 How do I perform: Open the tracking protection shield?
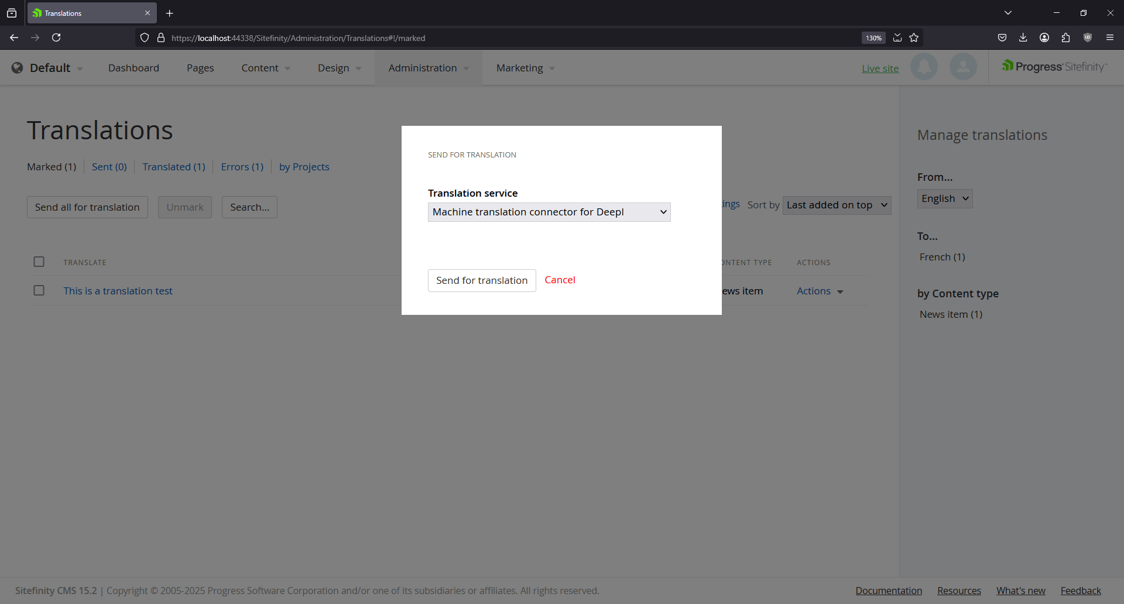click(x=144, y=37)
